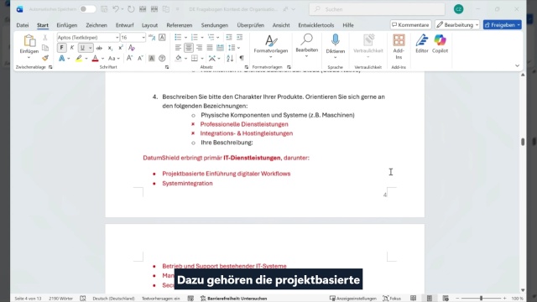
Task: Click Barrierefreiheit: Untersuchen in status bar
Action: click(233, 299)
